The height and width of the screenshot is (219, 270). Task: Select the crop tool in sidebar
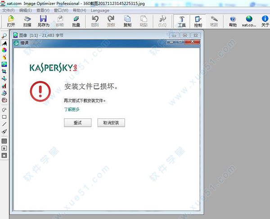click(4, 72)
